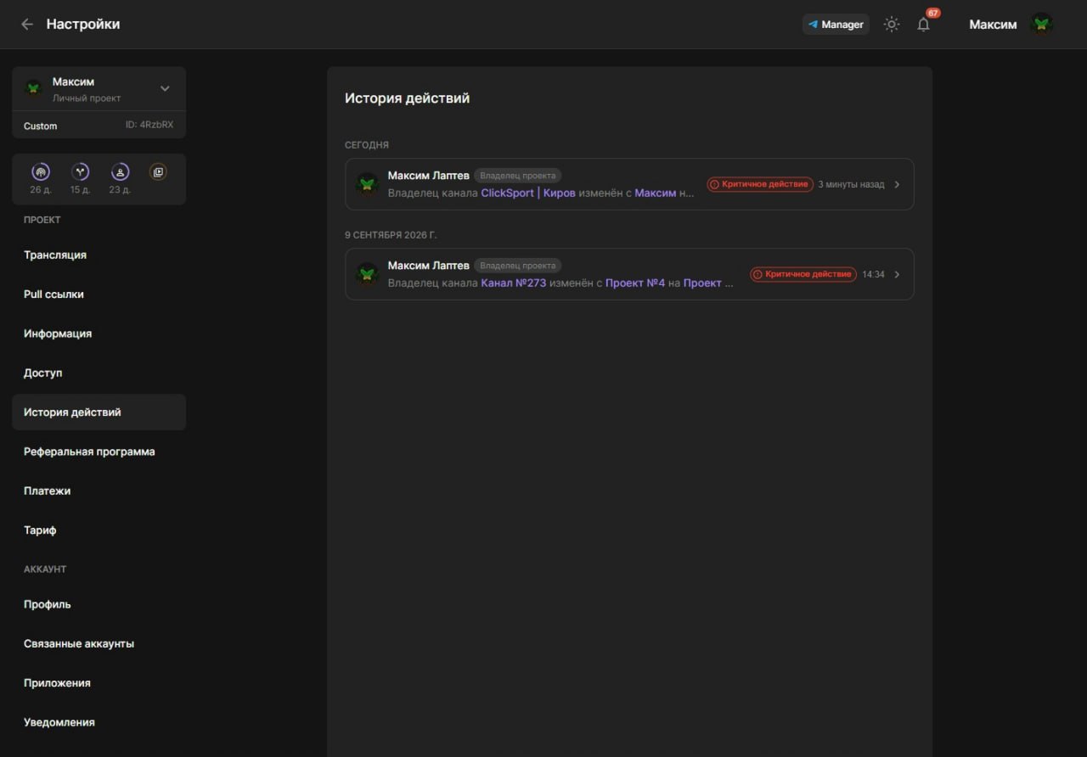
Task: Click the video library ring icon
Action: (158, 172)
